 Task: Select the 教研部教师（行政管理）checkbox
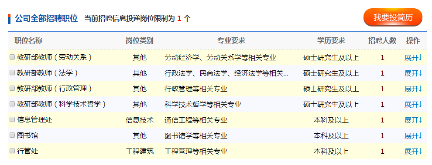pyautogui.click(x=12, y=89)
